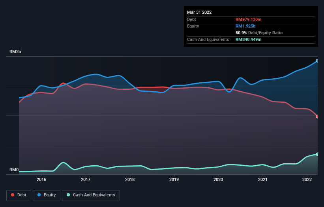Click the Cash And Equivalents tooltip label
Image resolution: width=324 pixels, height=207 pixels.
point(208,39)
